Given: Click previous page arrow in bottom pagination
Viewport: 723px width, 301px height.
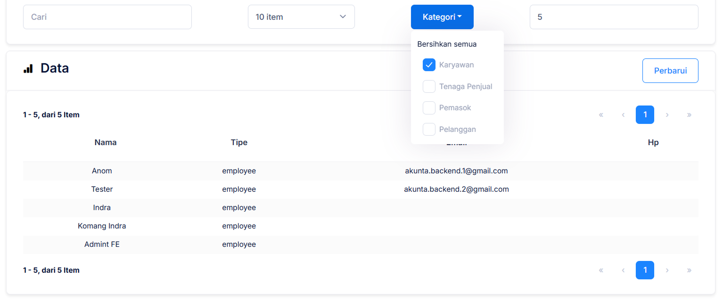Looking at the screenshot, I should [x=623, y=270].
